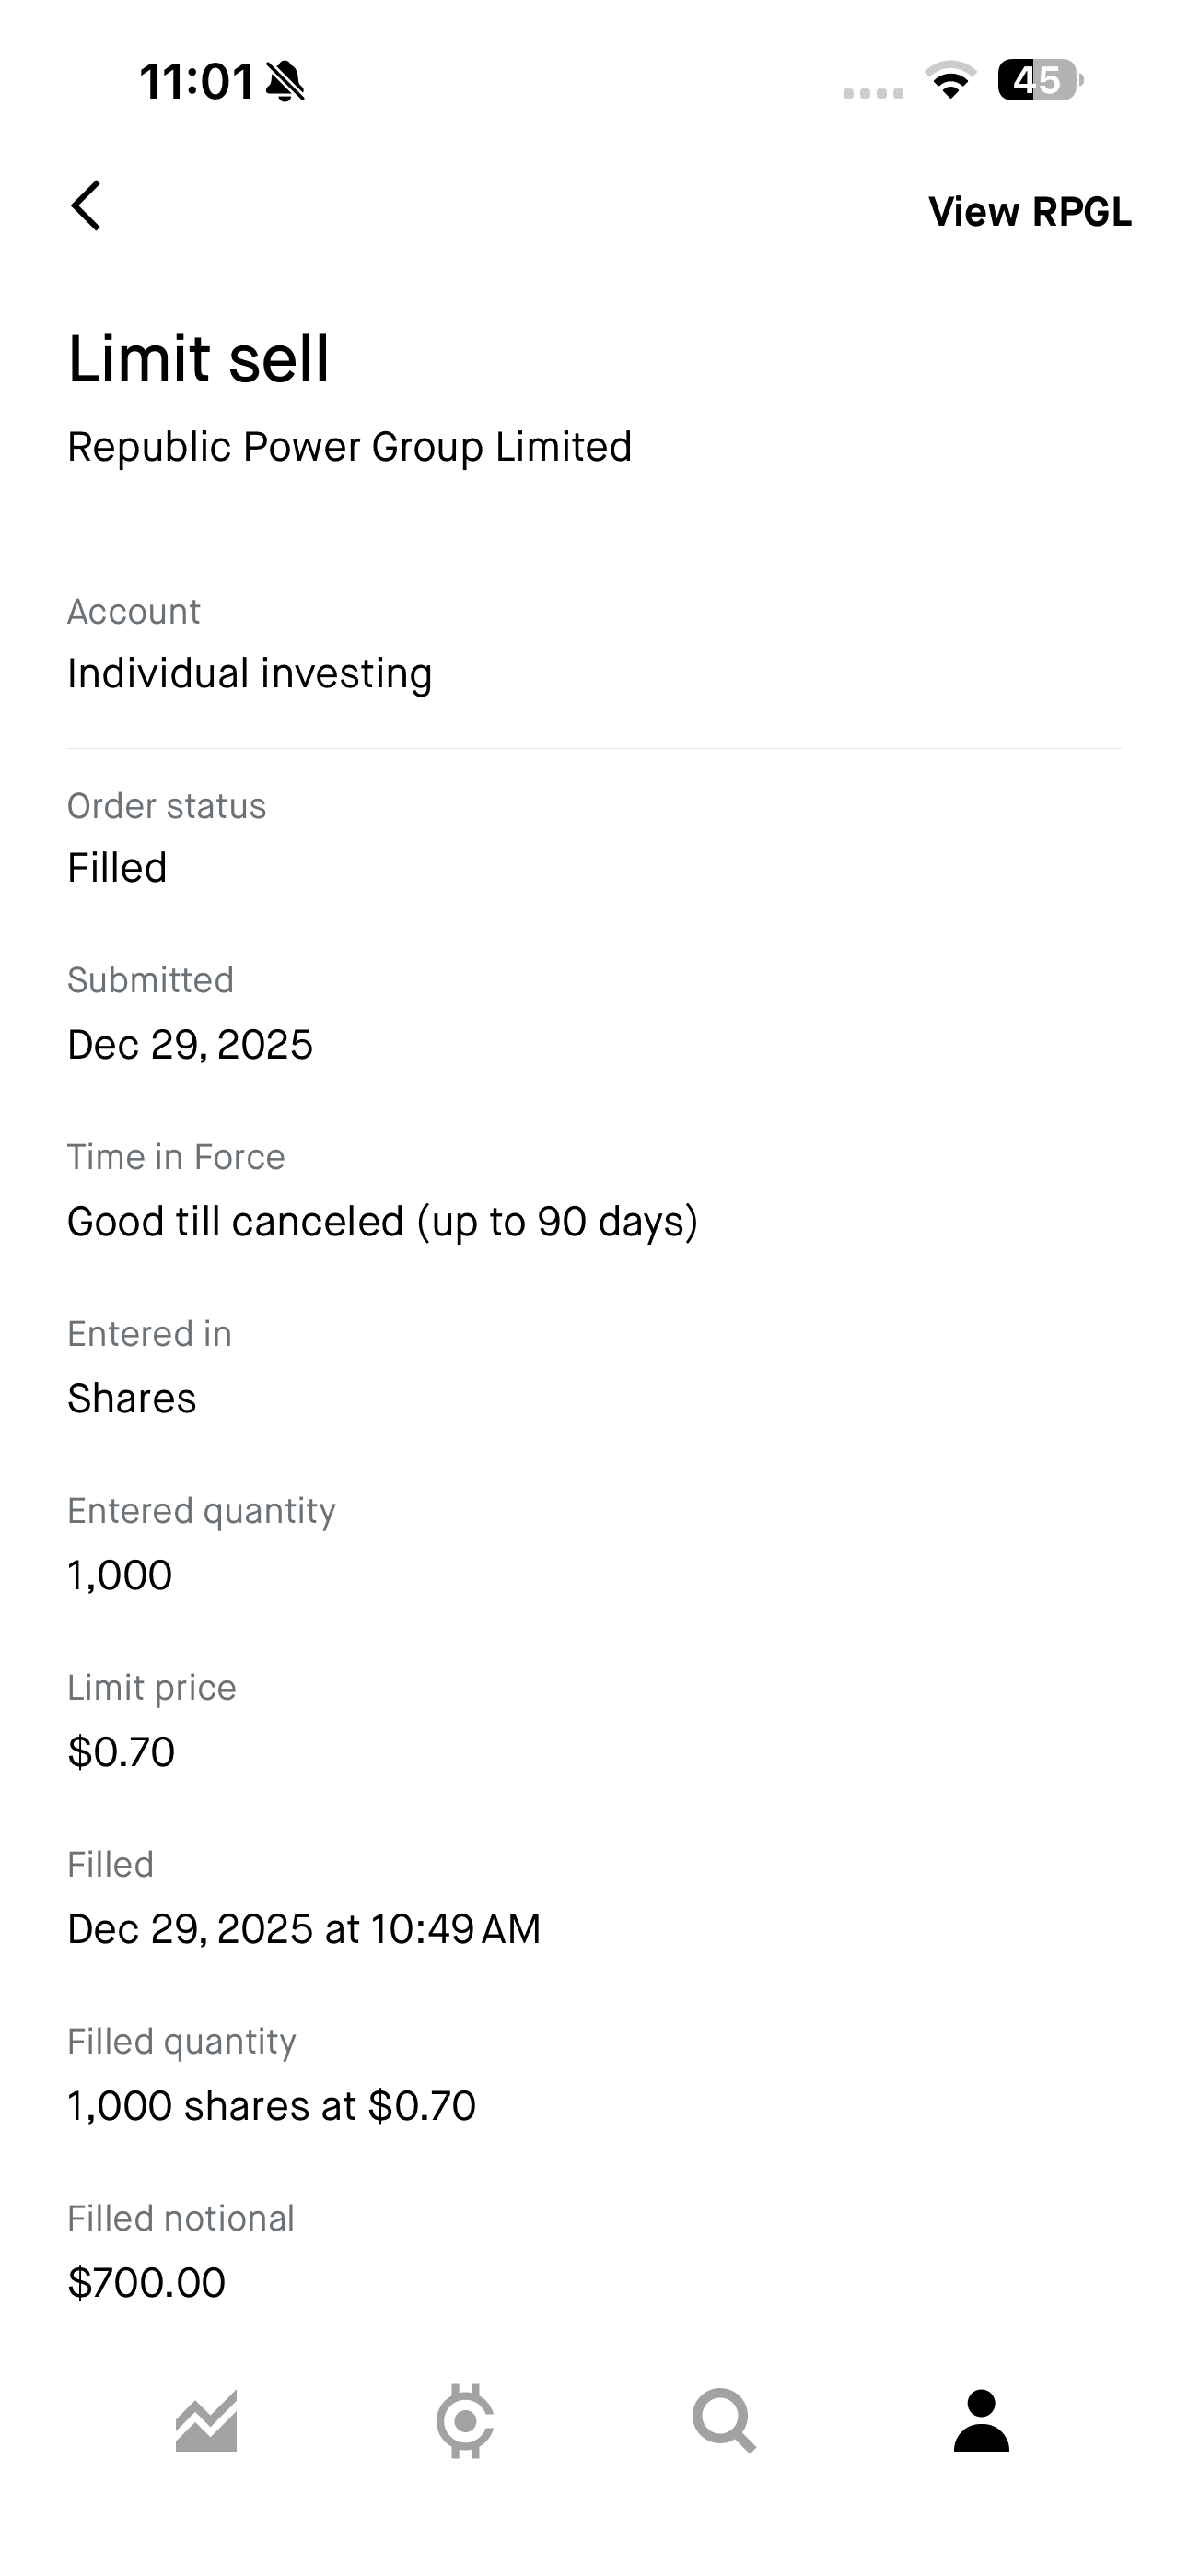
Task: Tap the silenced bell status icon
Action: pyautogui.click(x=285, y=81)
